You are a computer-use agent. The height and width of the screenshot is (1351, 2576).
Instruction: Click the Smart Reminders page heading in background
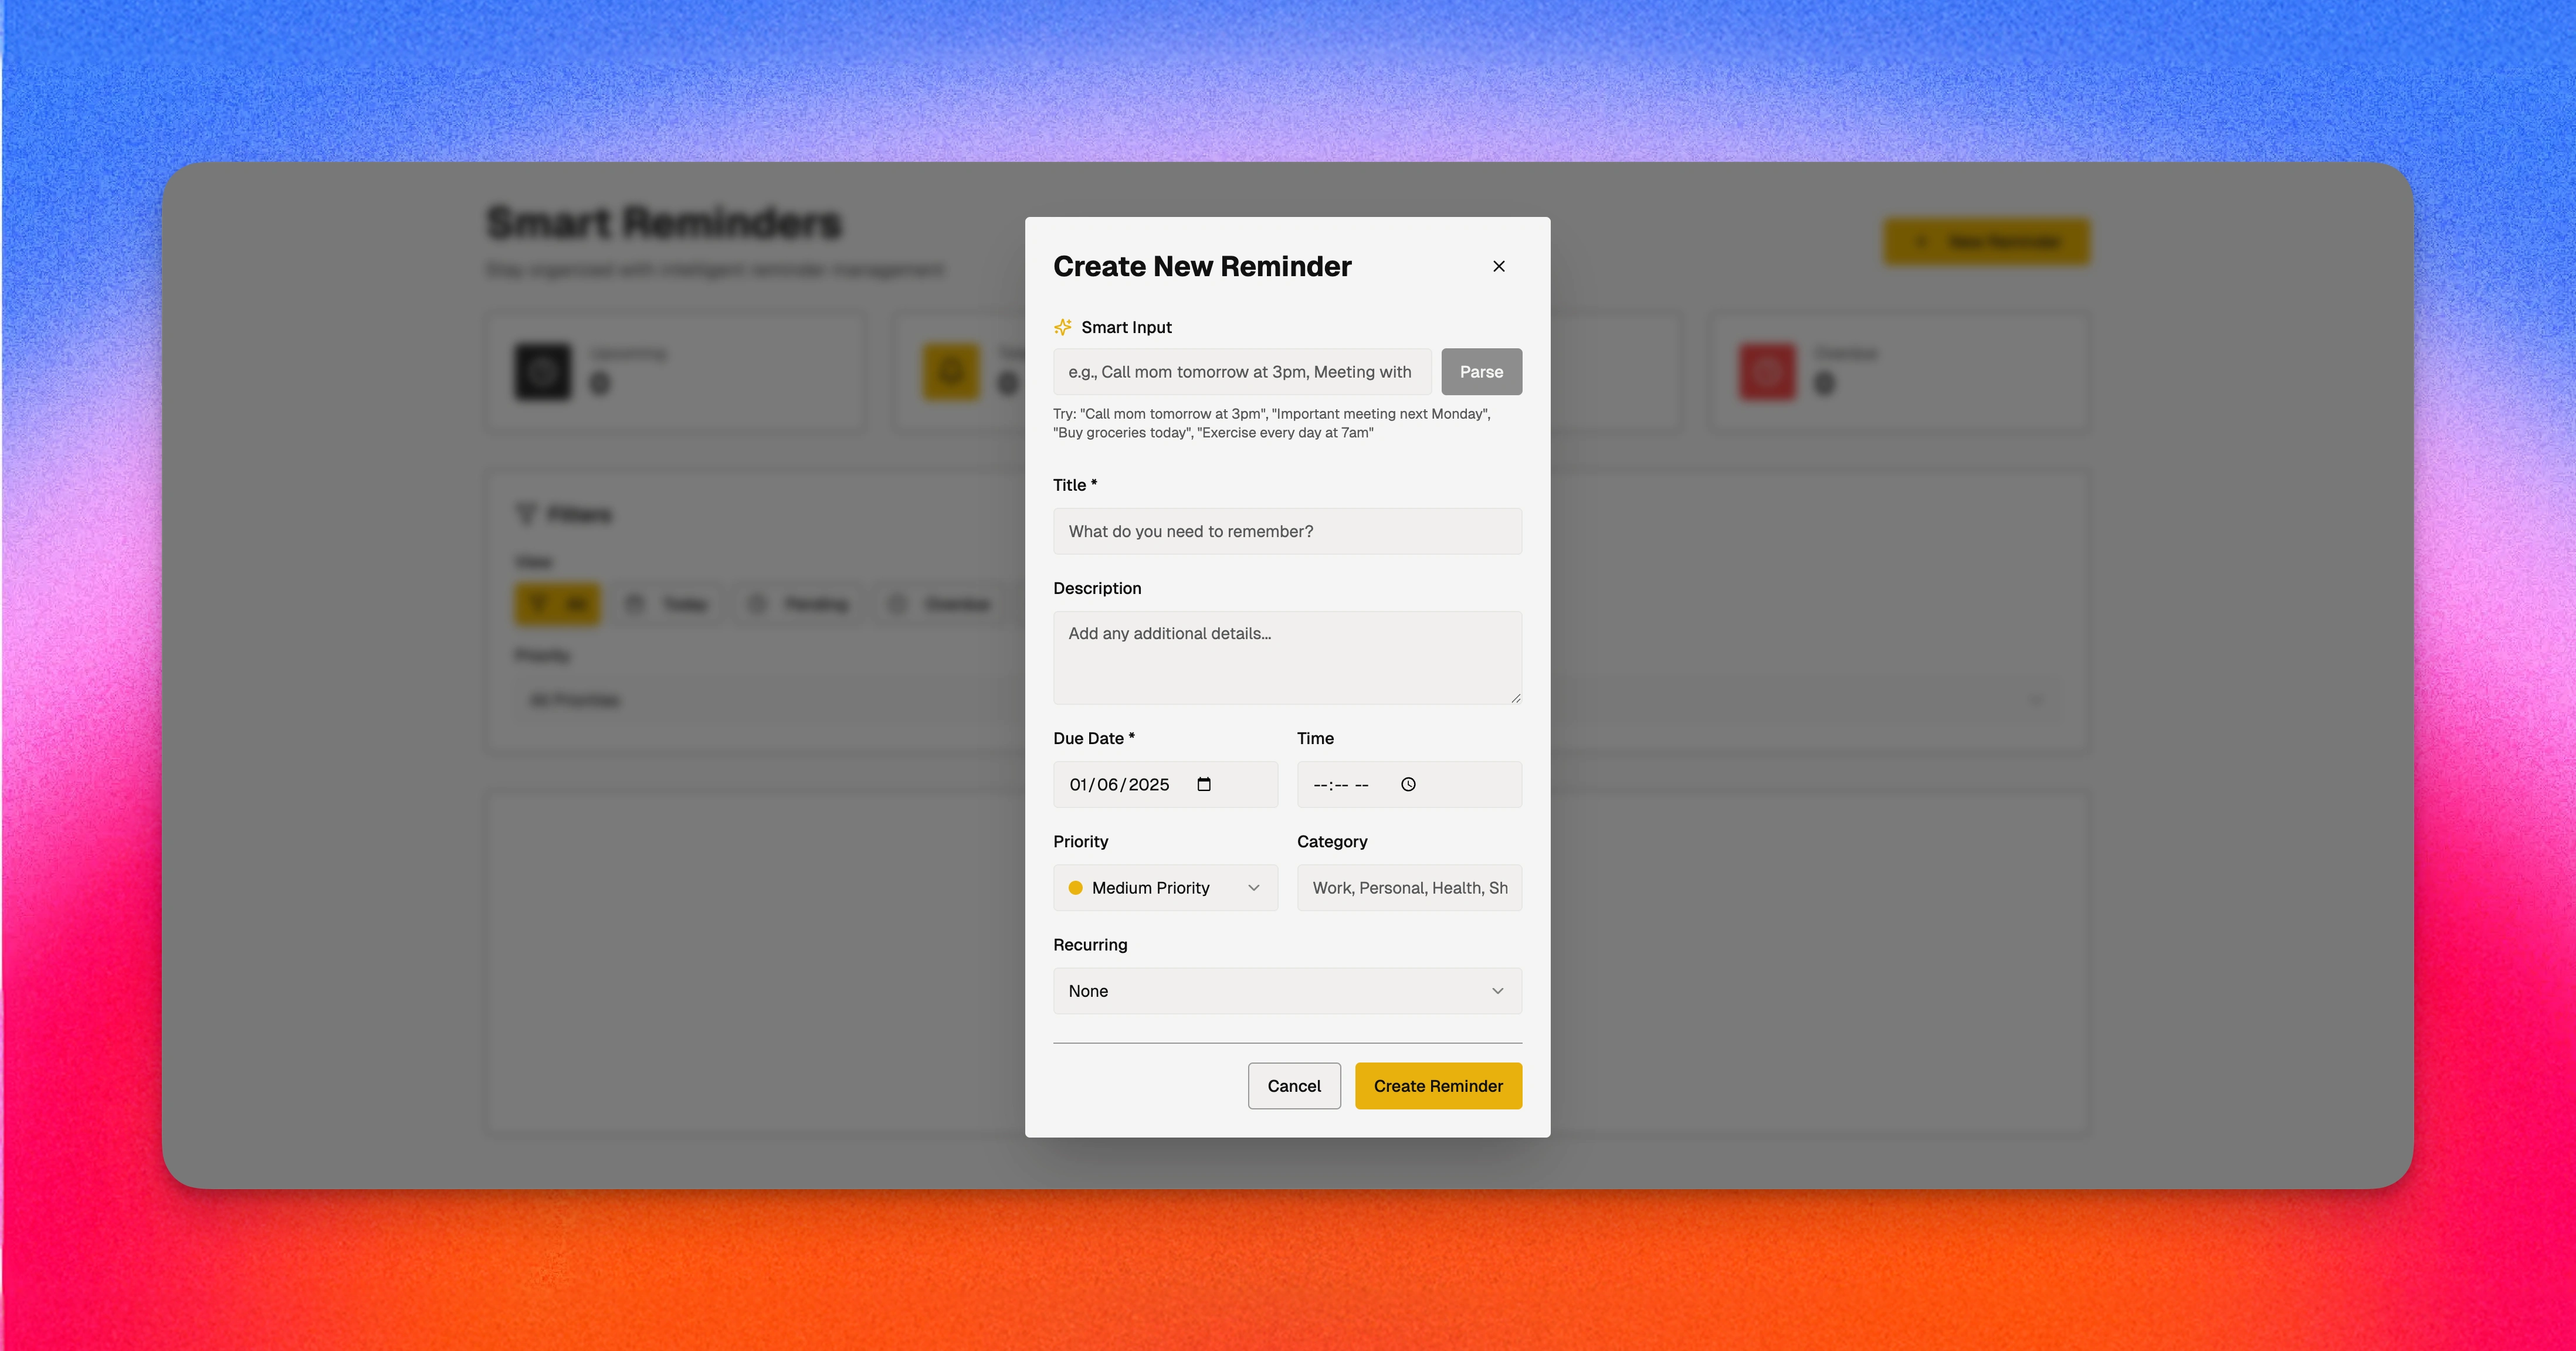(x=664, y=222)
